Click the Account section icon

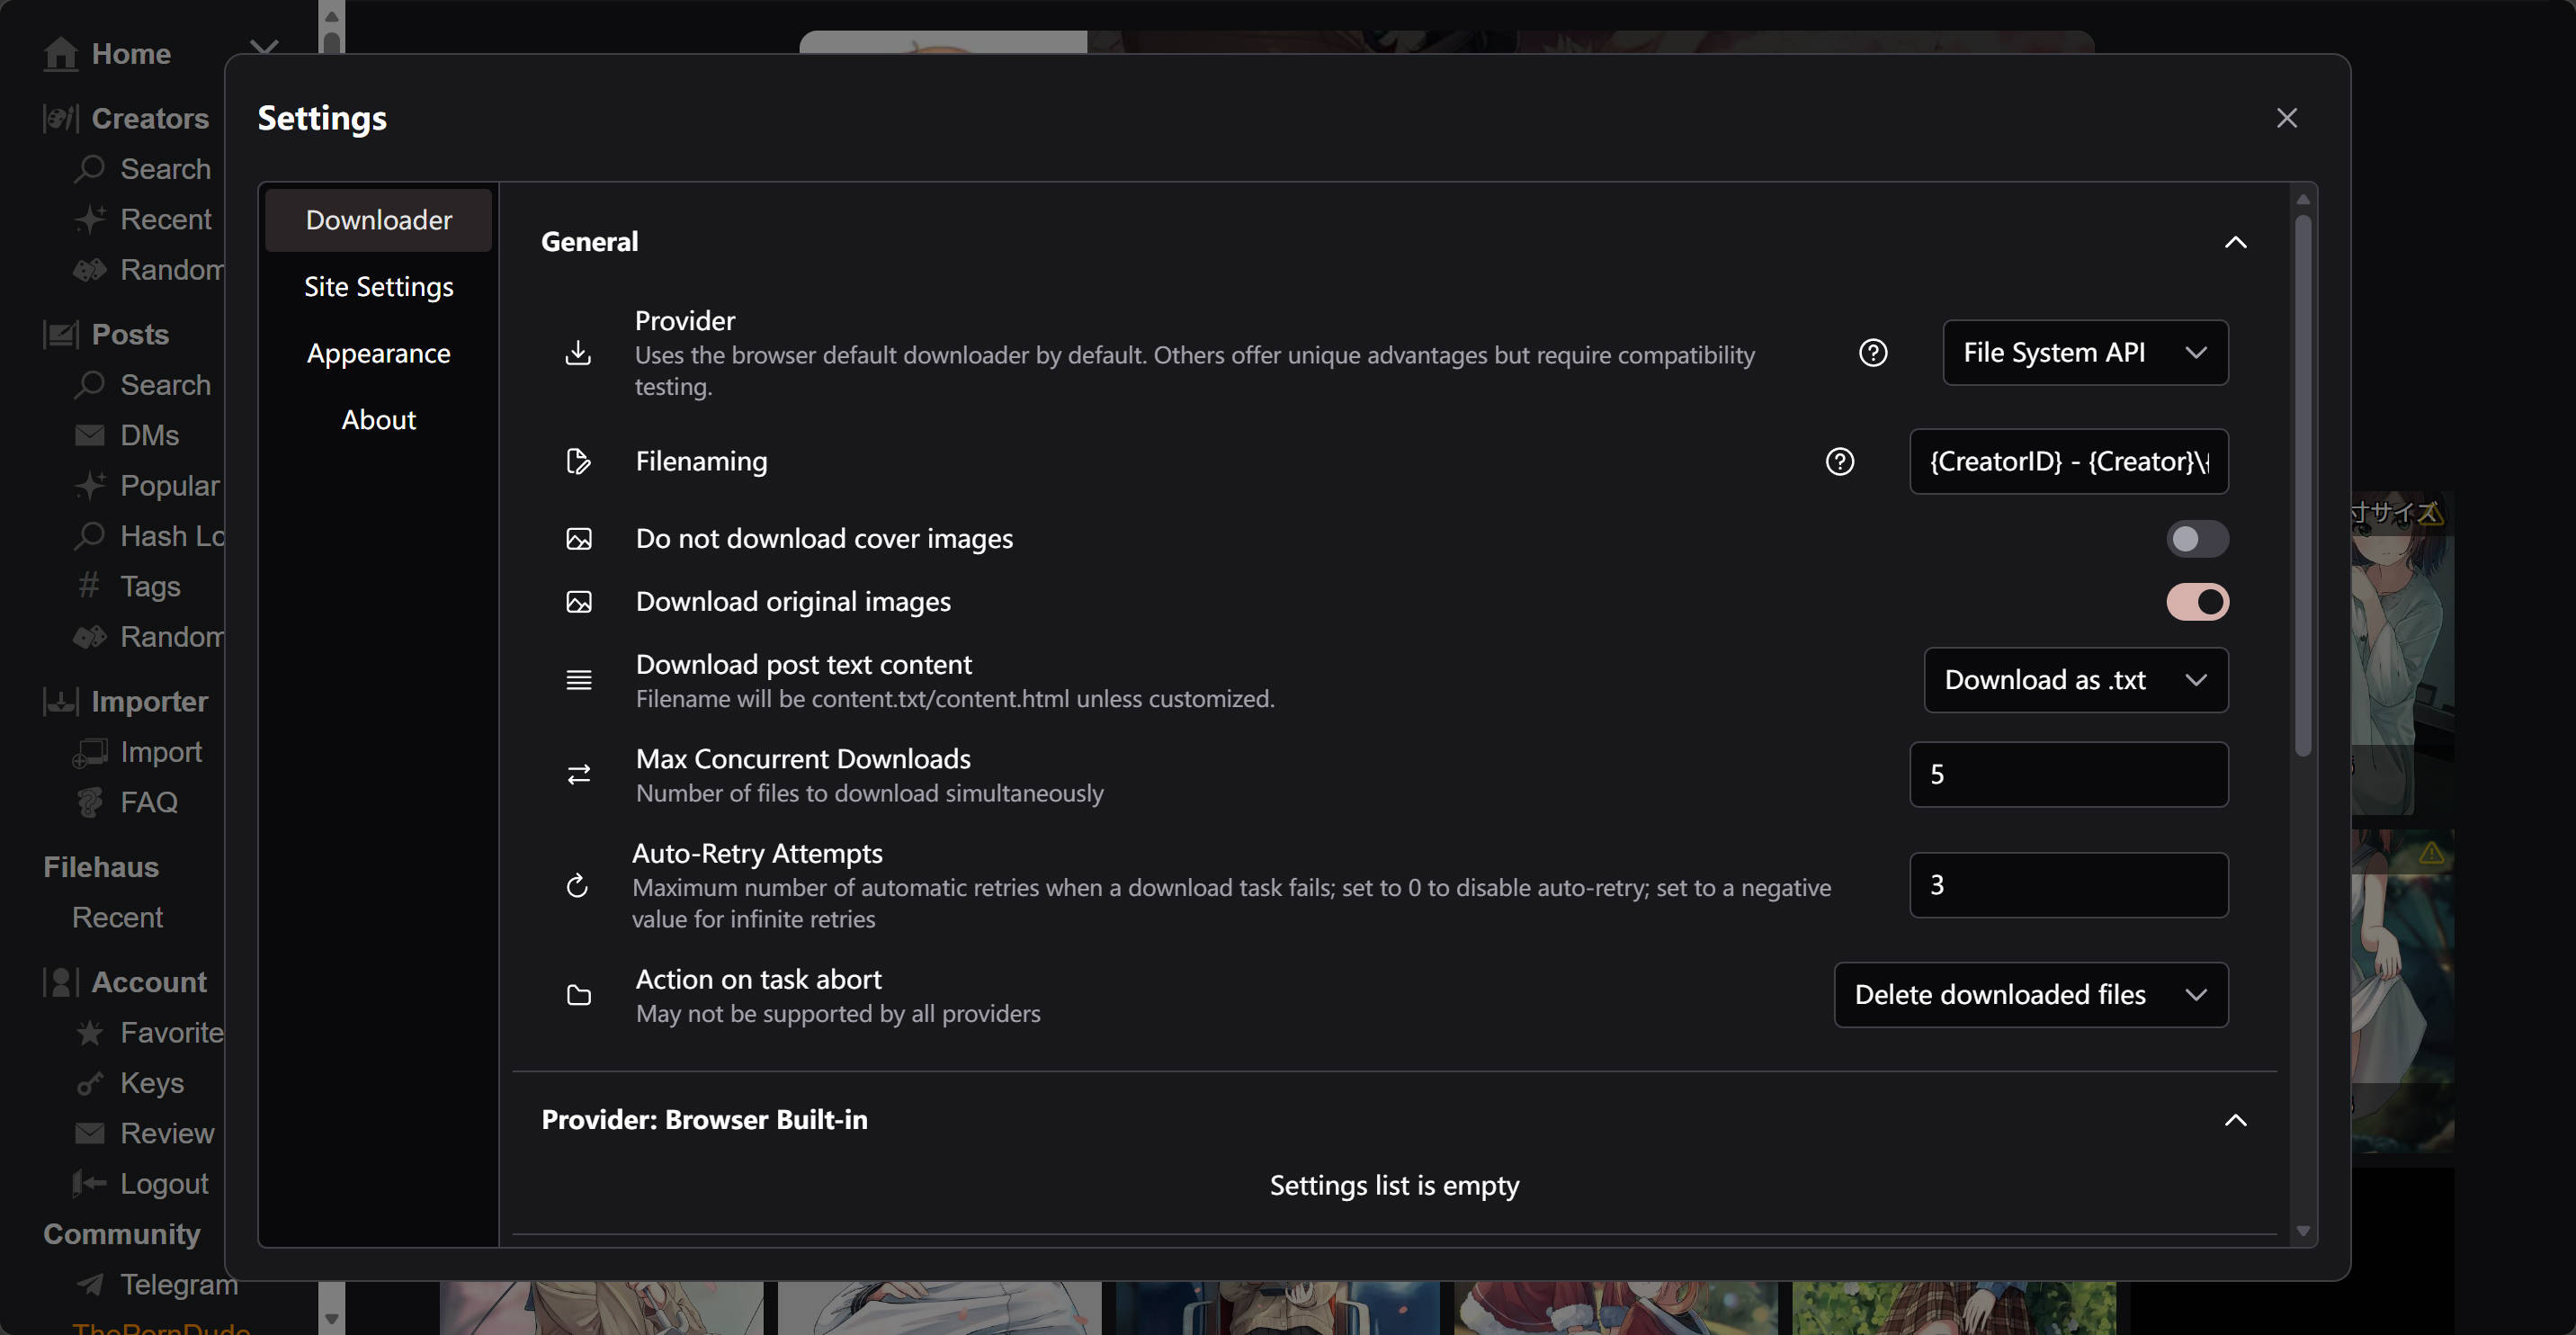coord(61,982)
